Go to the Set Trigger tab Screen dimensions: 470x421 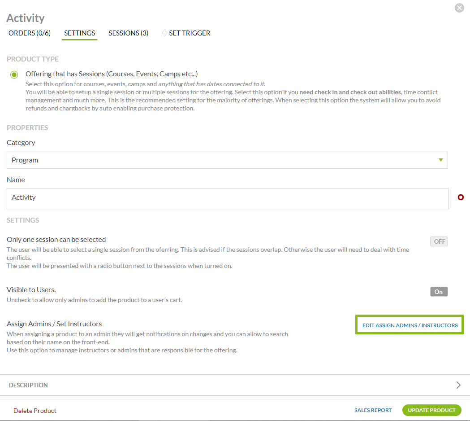point(190,33)
